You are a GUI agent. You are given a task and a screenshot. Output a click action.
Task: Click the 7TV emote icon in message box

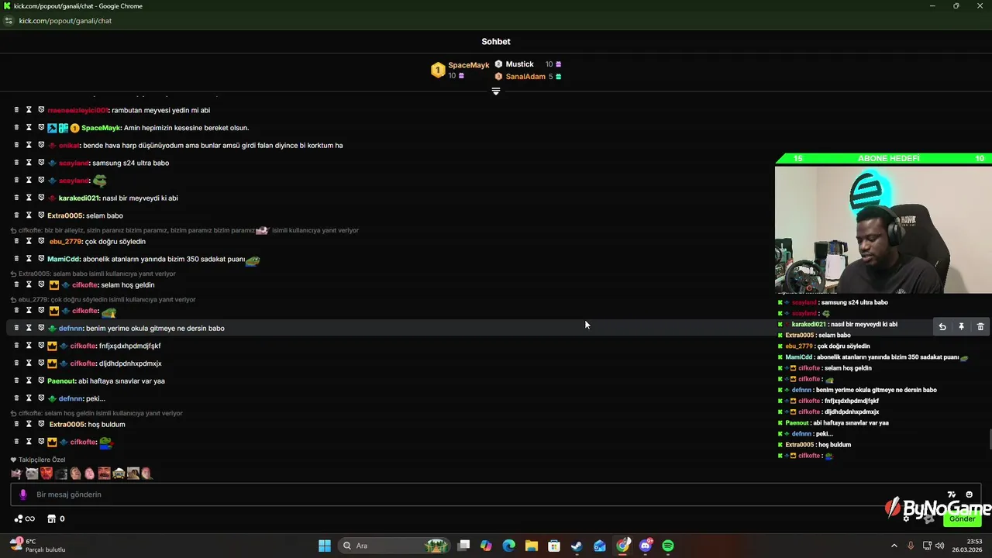(952, 494)
